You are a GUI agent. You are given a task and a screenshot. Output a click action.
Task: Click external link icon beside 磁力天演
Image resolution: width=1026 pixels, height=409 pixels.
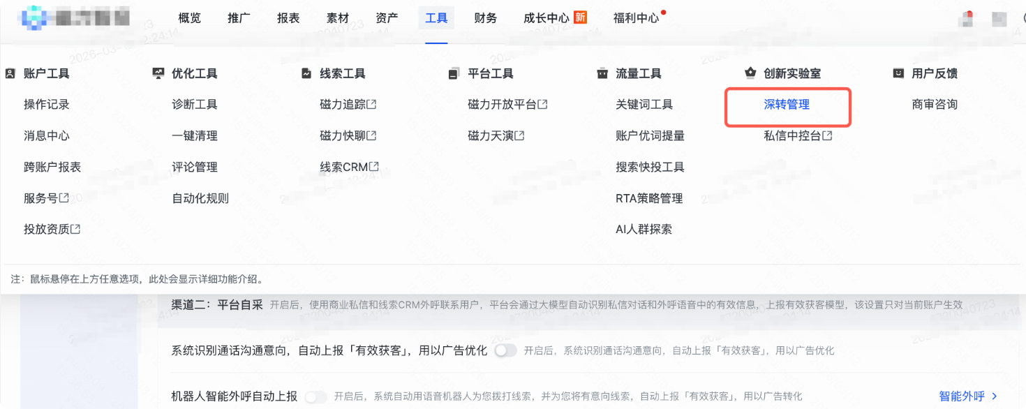(520, 135)
